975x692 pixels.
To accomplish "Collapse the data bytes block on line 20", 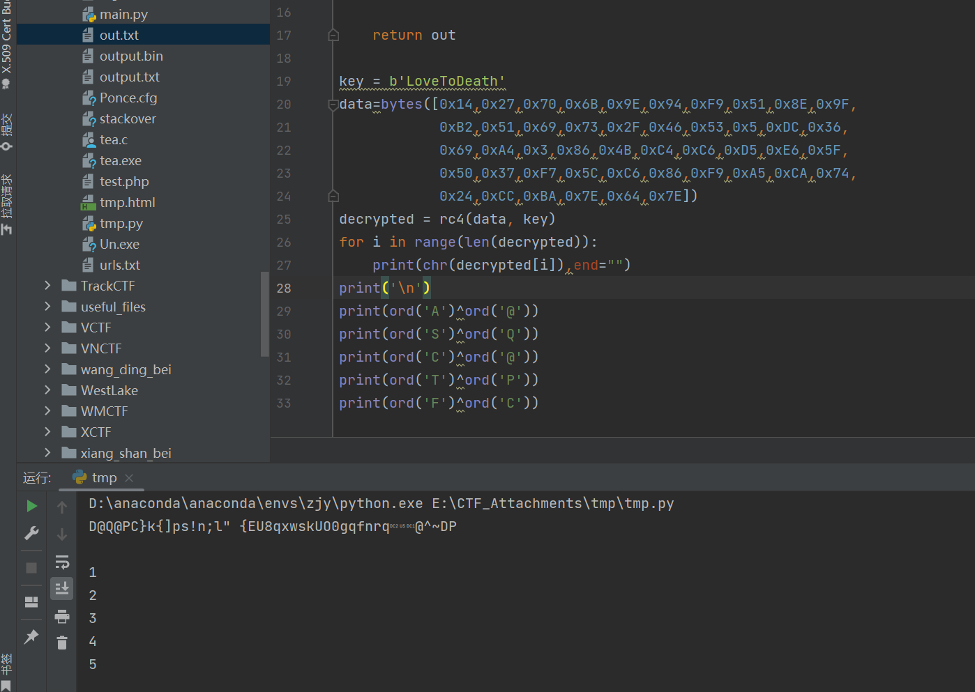I will point(333,105).
